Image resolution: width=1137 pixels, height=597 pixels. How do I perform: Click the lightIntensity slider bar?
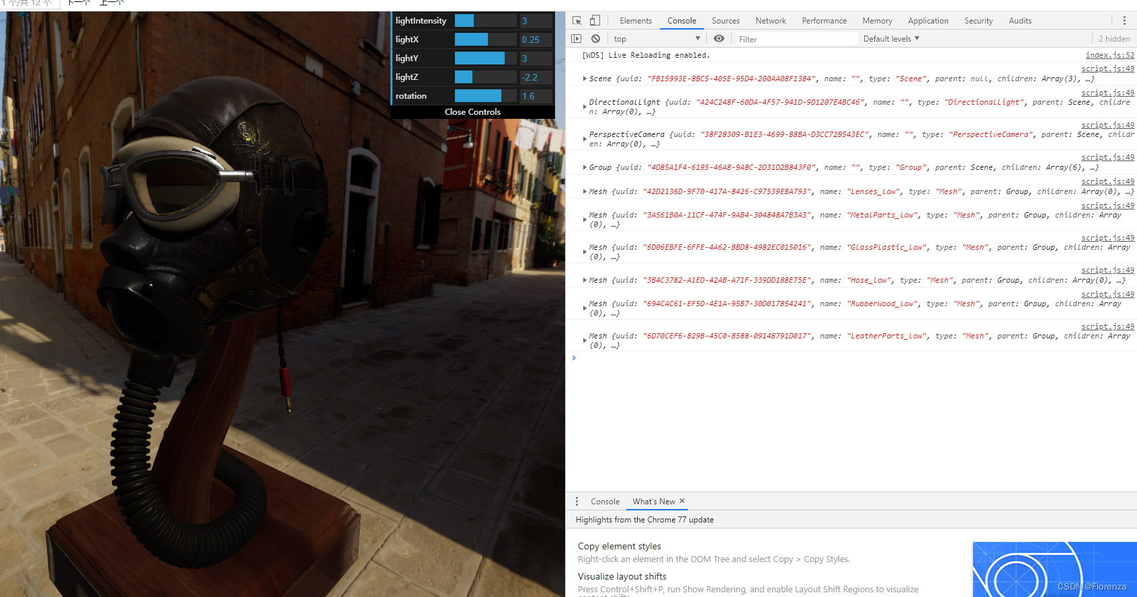coord(486,21)
